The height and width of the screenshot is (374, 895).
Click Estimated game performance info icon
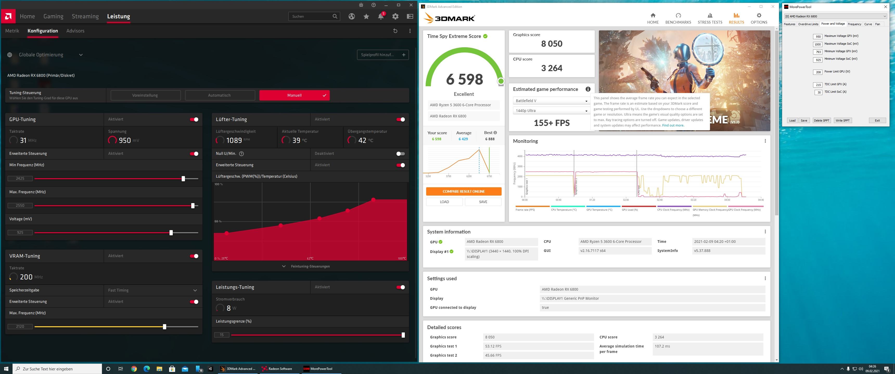click(588, 89)
